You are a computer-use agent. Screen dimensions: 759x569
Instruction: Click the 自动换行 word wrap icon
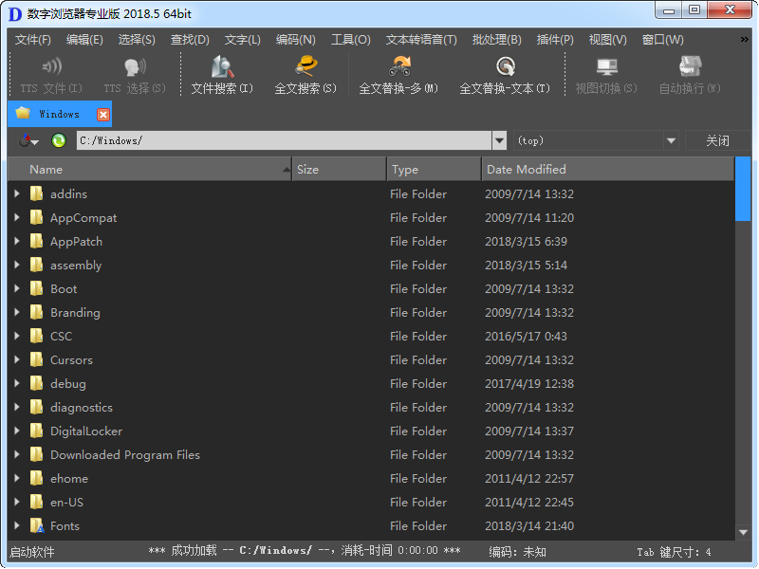pyautogui.click(x=691, y=66)
